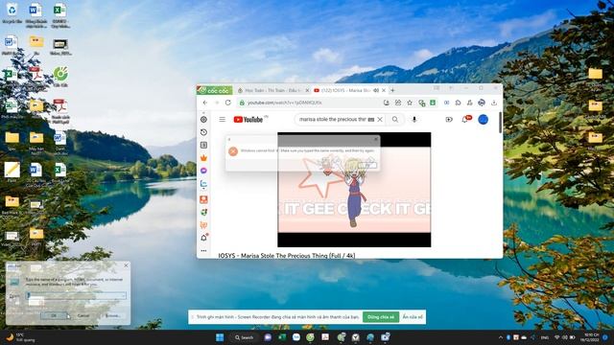Image resolution: width=614 pixels, height=345 pixels.
Task: Start YouTube voice search microphone
Action: pos(414,119)
